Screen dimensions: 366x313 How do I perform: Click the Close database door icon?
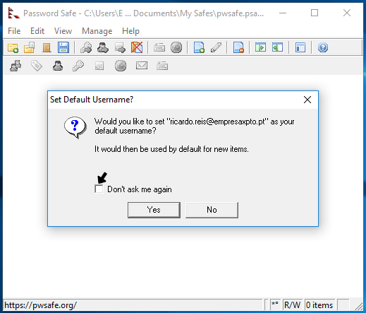pyautogui.click(x=47, y=47)
